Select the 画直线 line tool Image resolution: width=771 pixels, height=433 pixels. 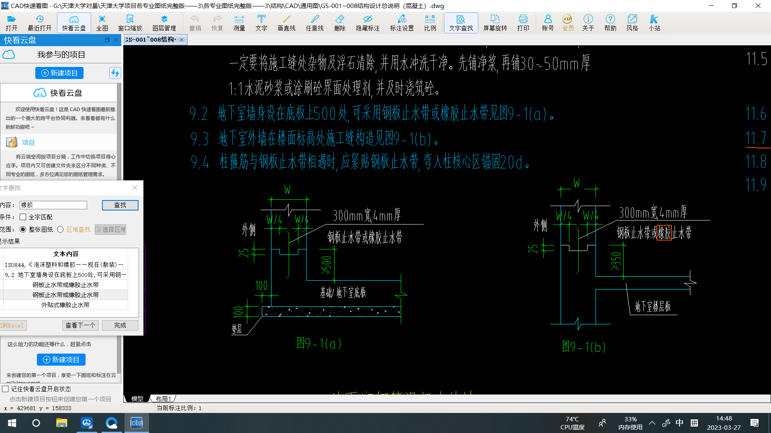(287, 23)
